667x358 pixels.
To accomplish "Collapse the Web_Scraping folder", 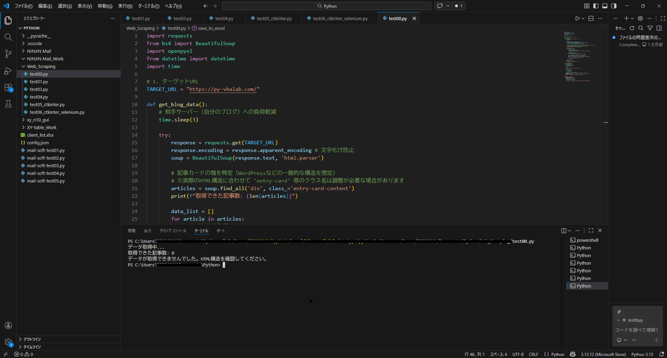I will 41,66.
